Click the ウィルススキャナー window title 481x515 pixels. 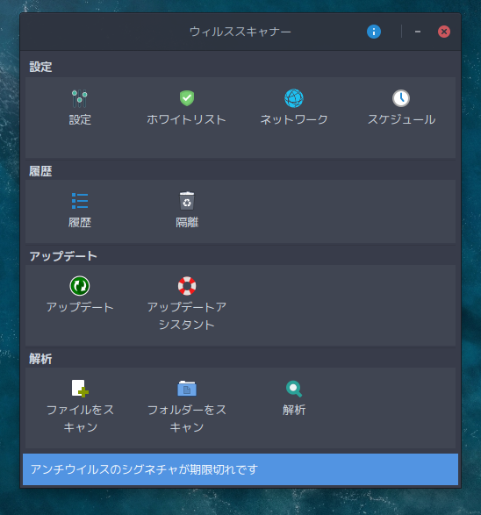pos(240,32)
